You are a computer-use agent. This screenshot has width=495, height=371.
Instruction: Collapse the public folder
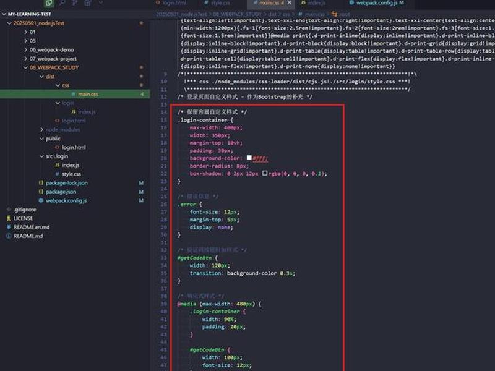click(x=41, y=139)
